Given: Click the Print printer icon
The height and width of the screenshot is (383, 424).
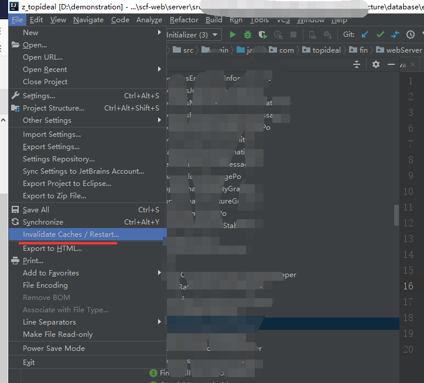Looking at the screenshot, I should point(15,261).
